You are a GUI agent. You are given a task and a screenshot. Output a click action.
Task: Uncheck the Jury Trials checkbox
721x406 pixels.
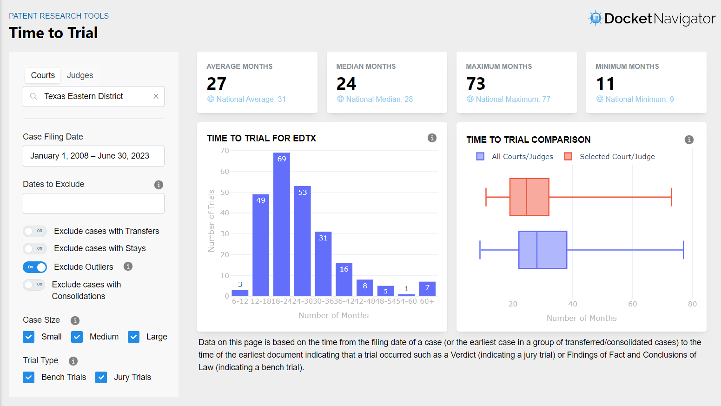point(101,377)
